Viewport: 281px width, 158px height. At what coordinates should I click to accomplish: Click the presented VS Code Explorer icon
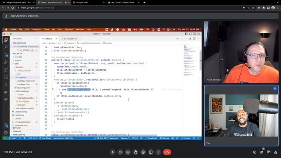[6, 39]
